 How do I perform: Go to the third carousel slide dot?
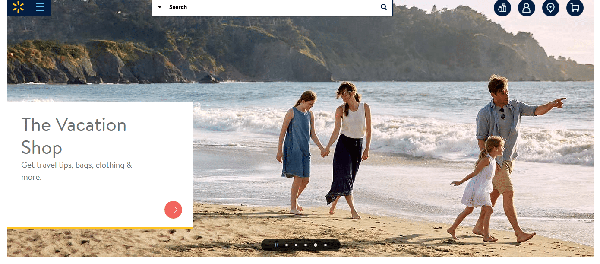pos(306,245)
